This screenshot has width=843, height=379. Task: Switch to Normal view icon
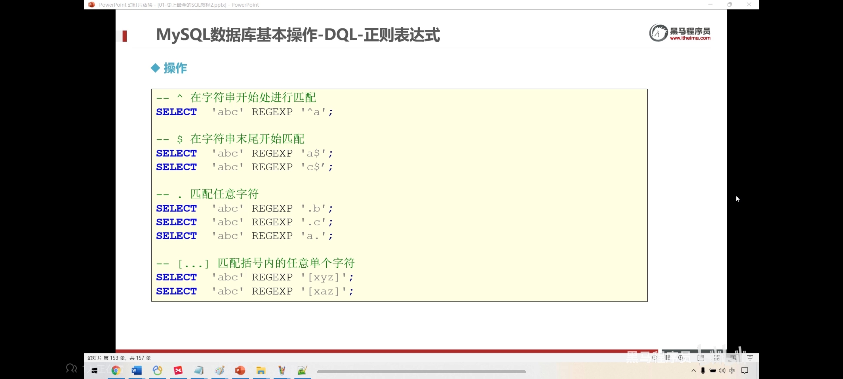[x=701, y=358]
